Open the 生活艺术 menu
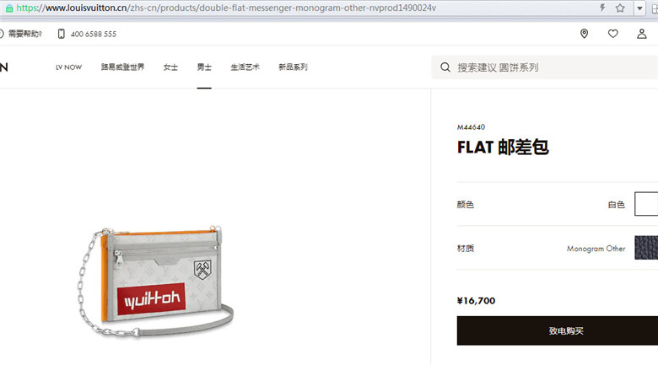The width and height of the screenshot is (658, 365). point(245,67)
